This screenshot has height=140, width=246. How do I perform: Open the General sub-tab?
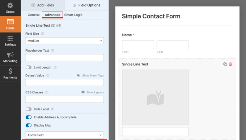(x=34, y=15)
